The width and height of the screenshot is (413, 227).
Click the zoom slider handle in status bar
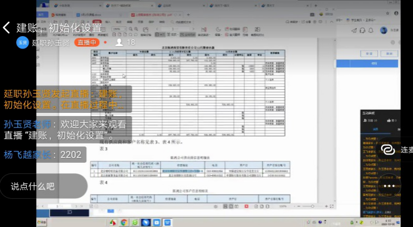tap(312, 206)
